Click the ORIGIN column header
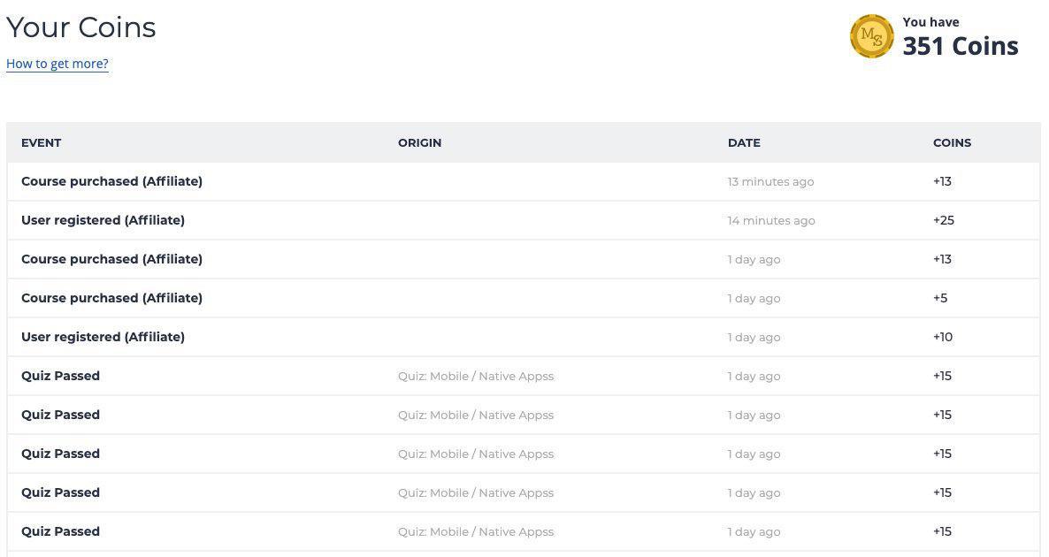The width and height of the screenshot is (1049, 557). click(x=419, y=142)
